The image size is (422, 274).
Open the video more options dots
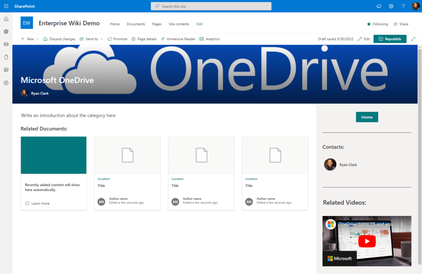point(402,224)
